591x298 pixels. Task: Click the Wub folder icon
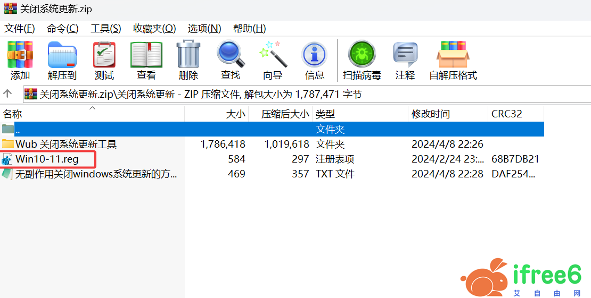click(x=7, y=144)
